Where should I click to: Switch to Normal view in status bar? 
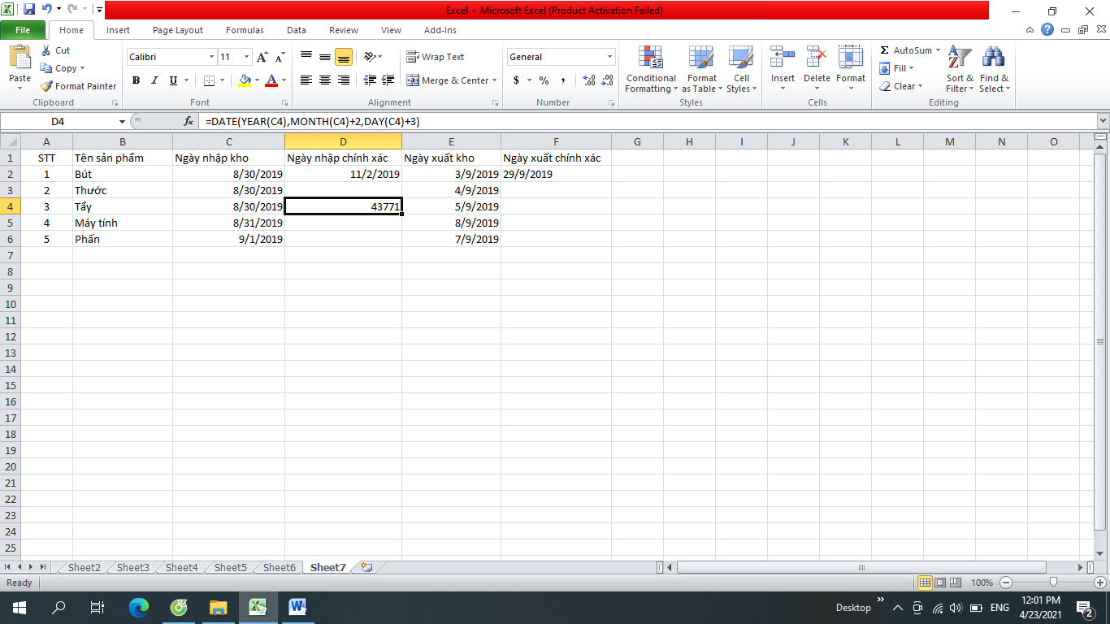(x=925, y=583)
